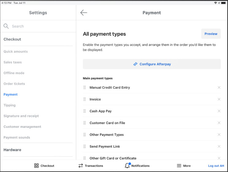
Task: Remove Manual Credit Card Entry with X
Action: click(x=219, y=88)
